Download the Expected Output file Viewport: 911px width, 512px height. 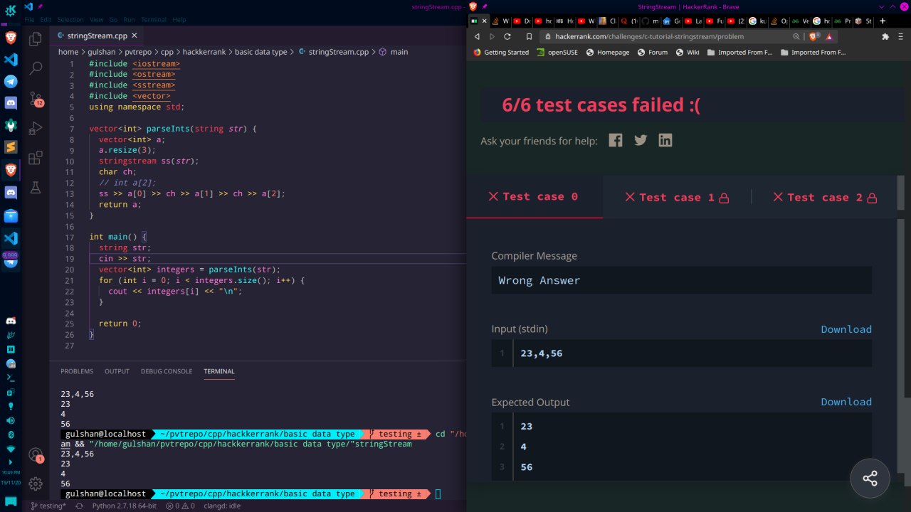[846, 402]
